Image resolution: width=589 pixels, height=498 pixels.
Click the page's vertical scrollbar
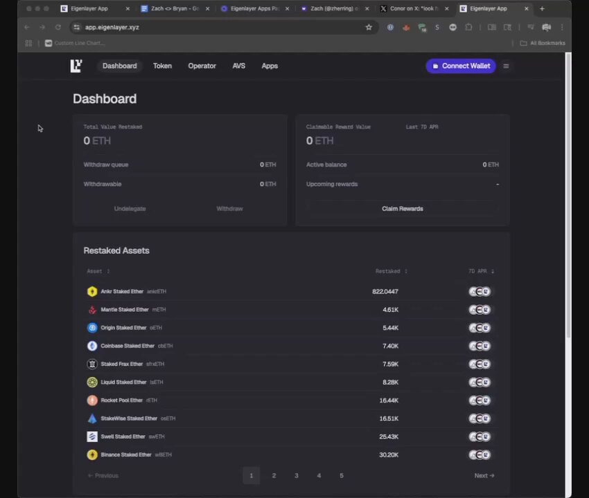click(568, 195)
